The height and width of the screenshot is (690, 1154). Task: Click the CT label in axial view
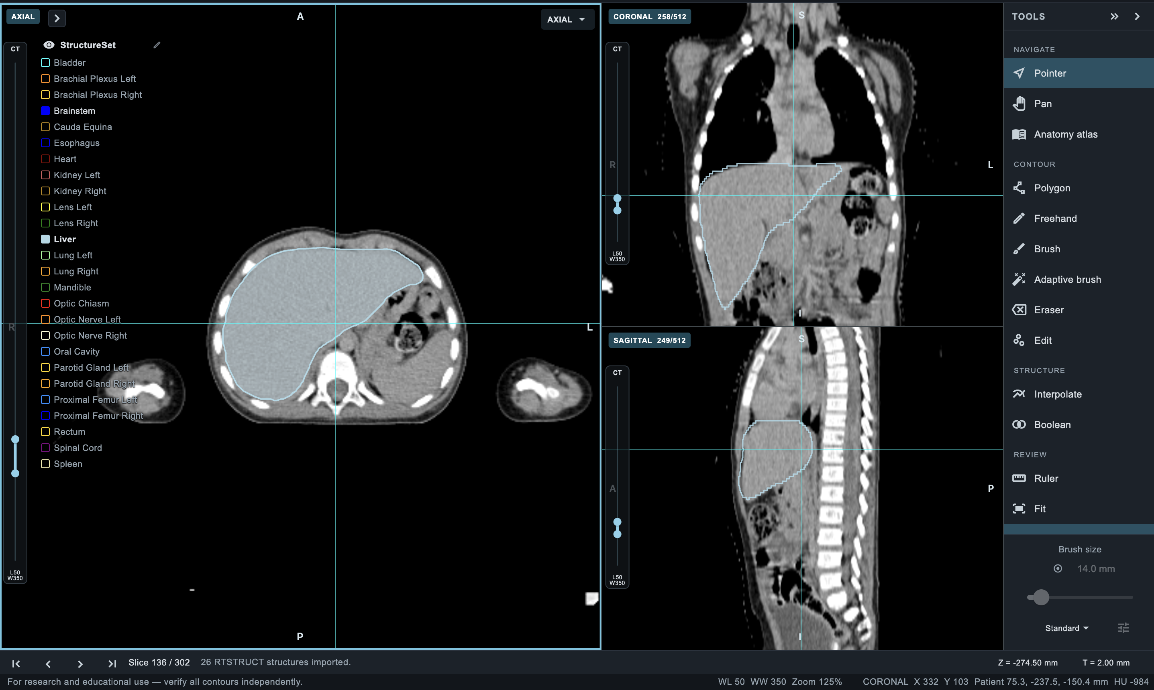coord(15,49)
